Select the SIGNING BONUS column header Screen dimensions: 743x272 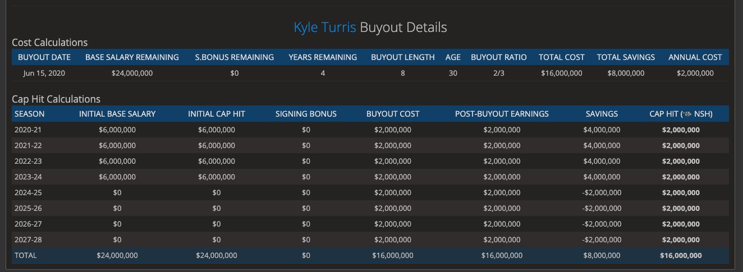(x=306, y=114)
